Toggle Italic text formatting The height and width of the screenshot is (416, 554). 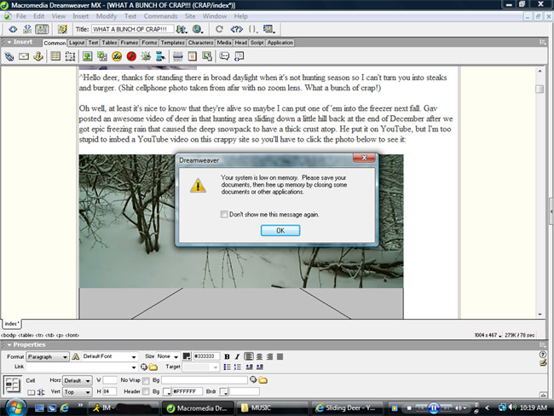click(x=237, y=356)
